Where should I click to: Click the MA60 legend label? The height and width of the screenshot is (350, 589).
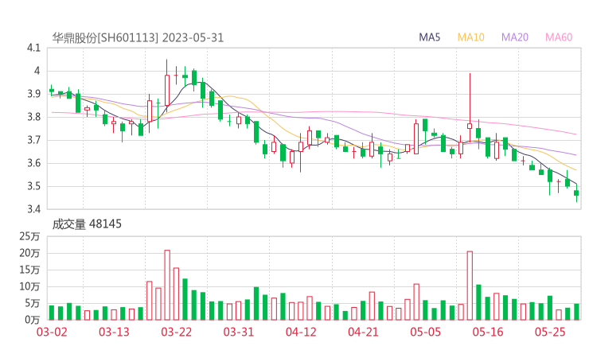(559, 37)
